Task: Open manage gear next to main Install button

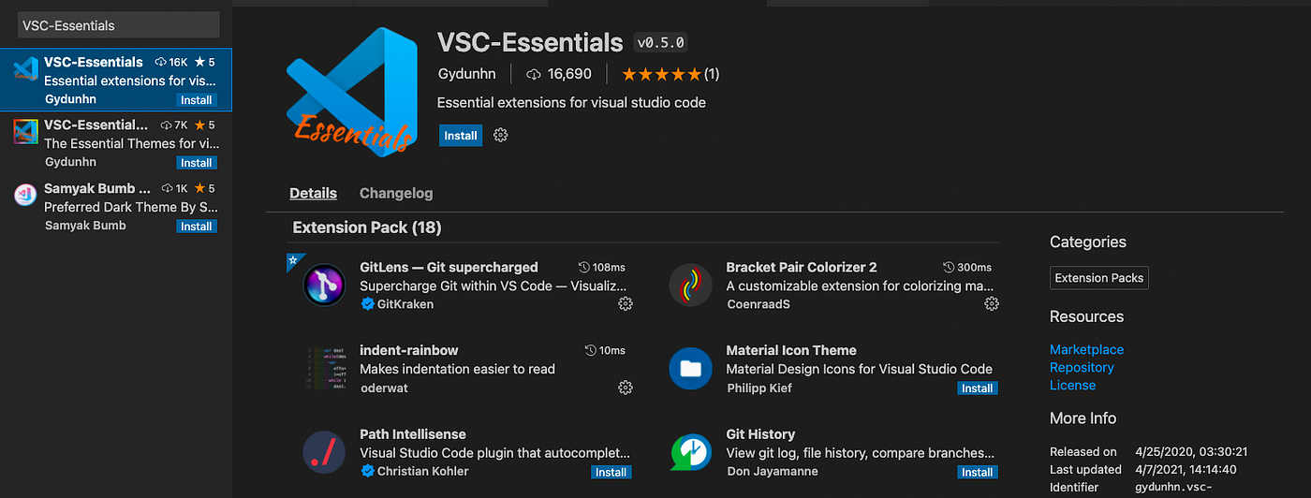Action: pos(500,136)
